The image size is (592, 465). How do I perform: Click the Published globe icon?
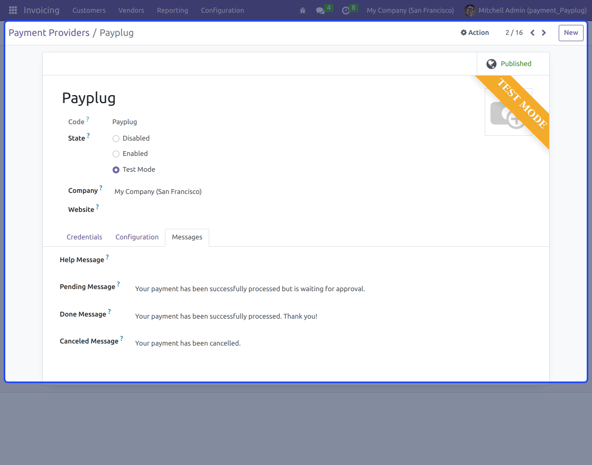click(491, 64)
